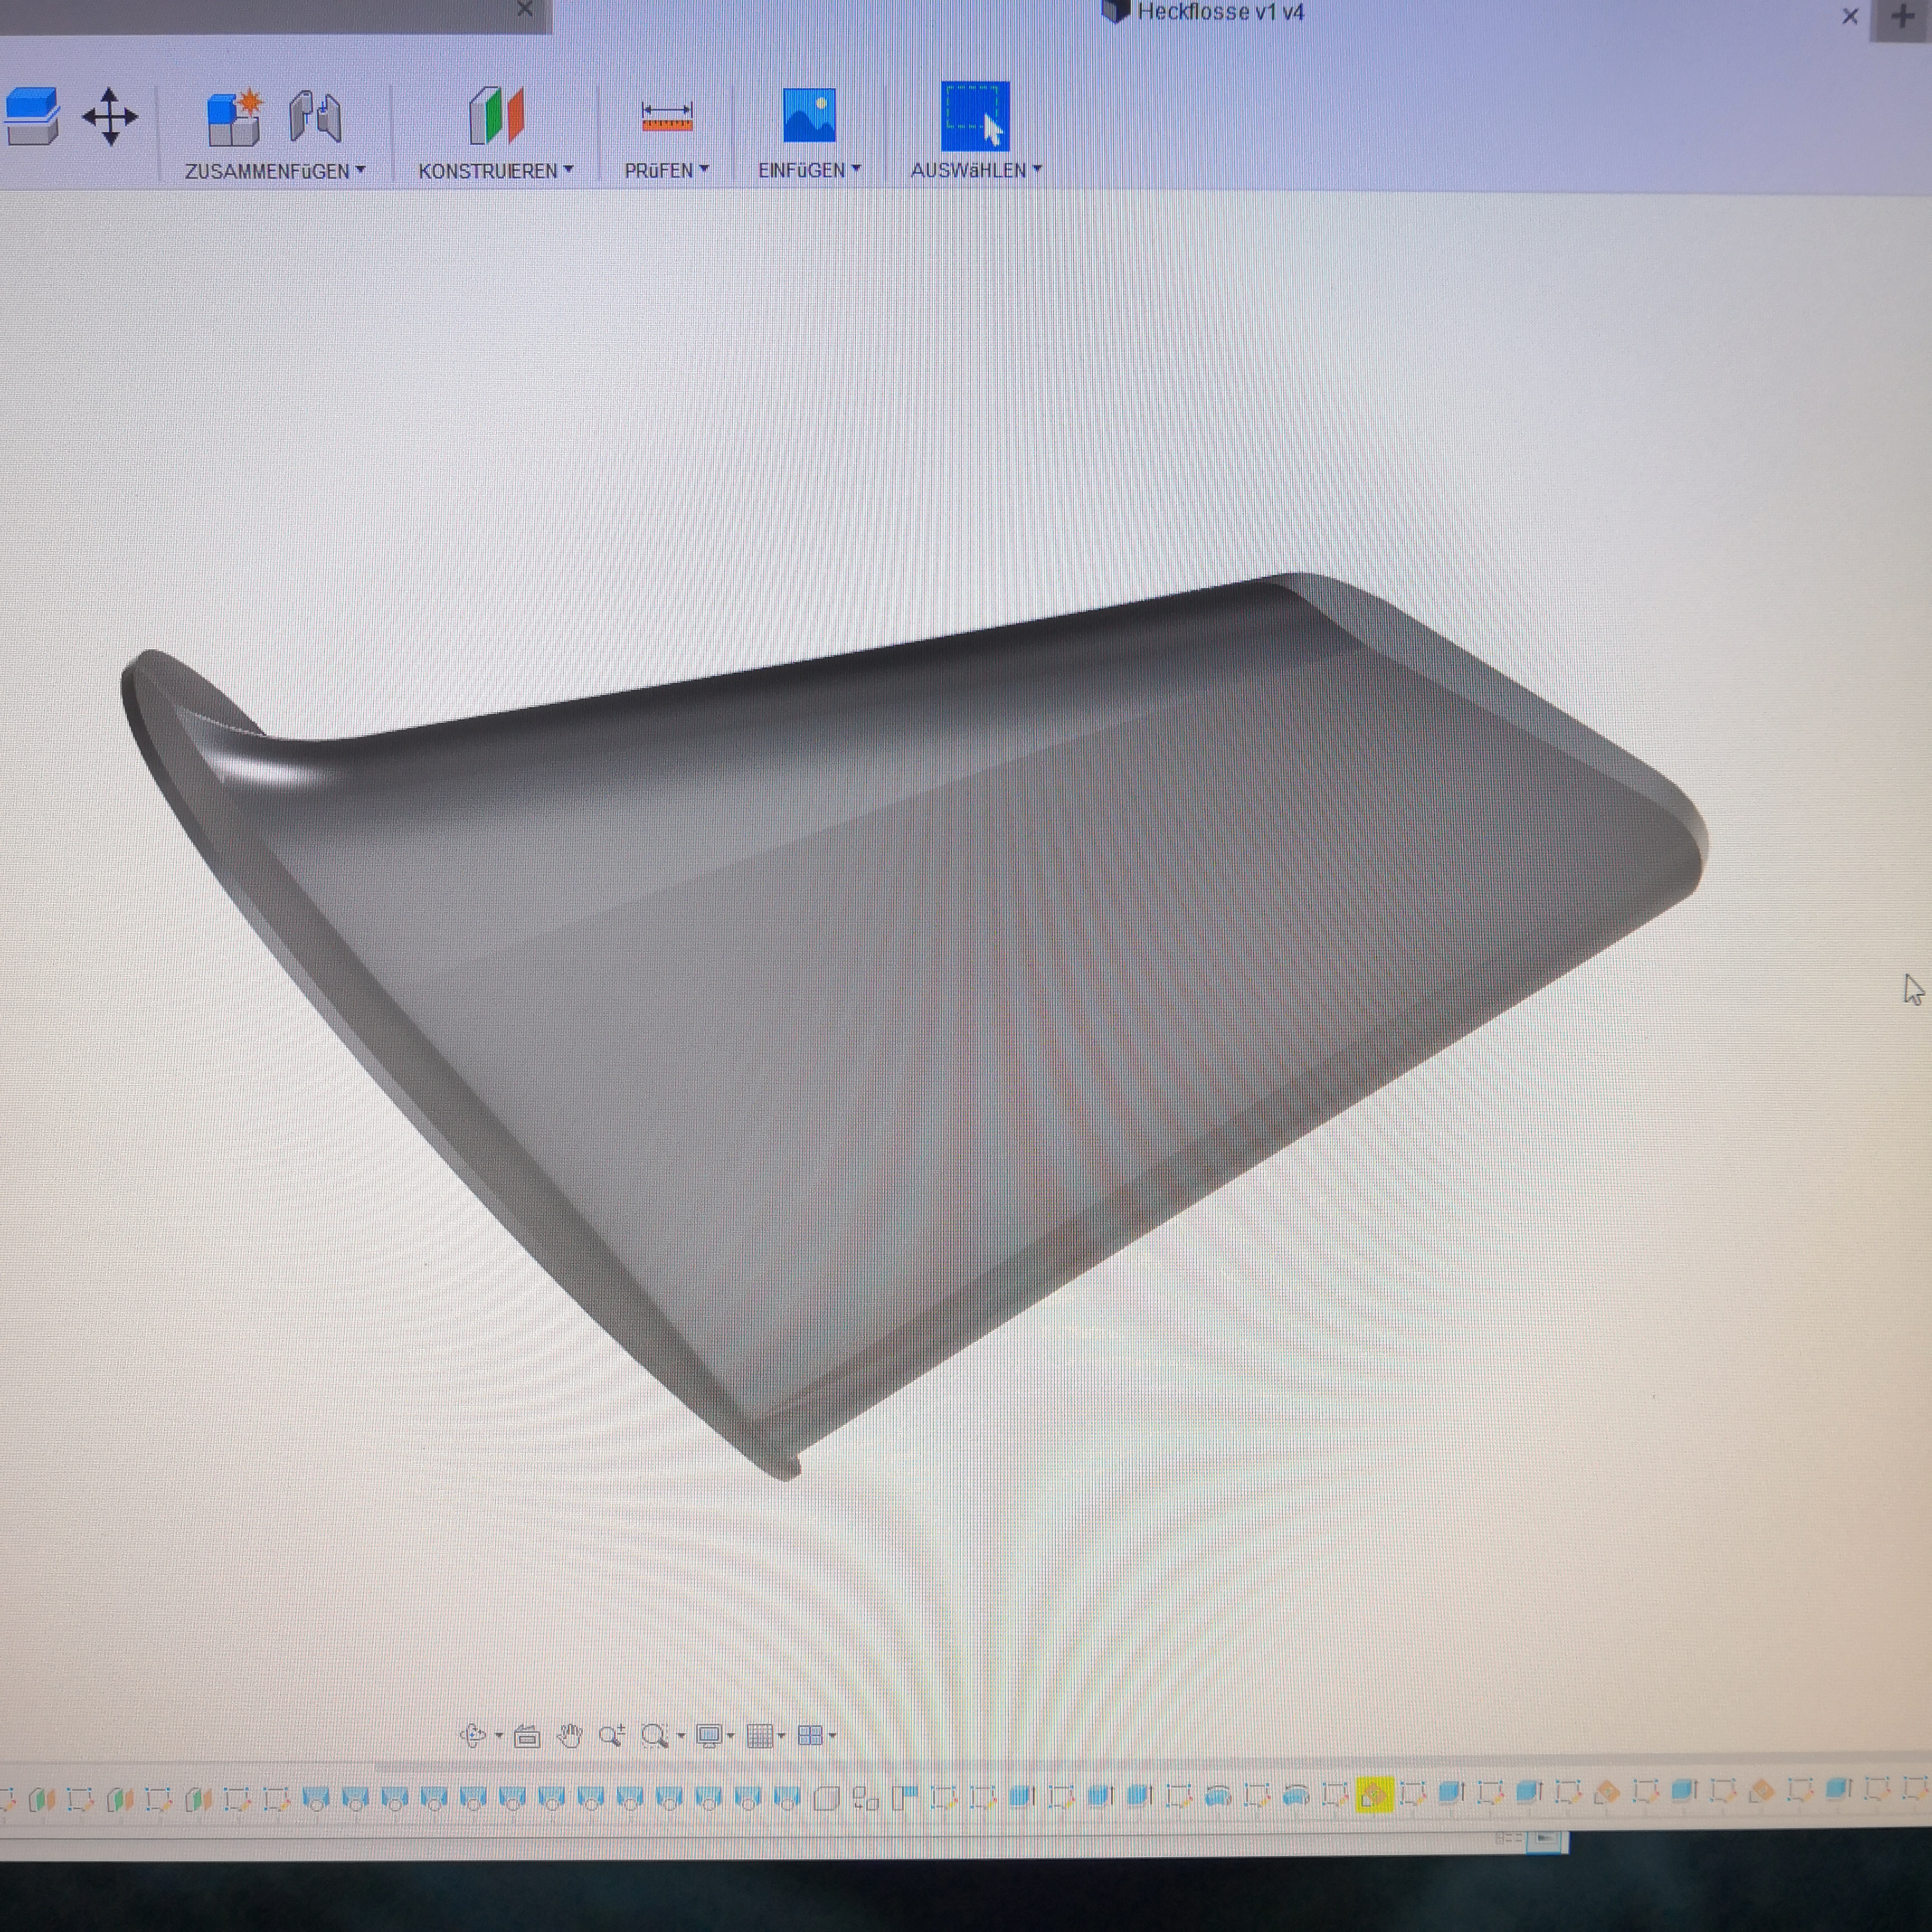Click the Measure ruler icon
Viewport: 1932px width, 1932px height.
667,117
